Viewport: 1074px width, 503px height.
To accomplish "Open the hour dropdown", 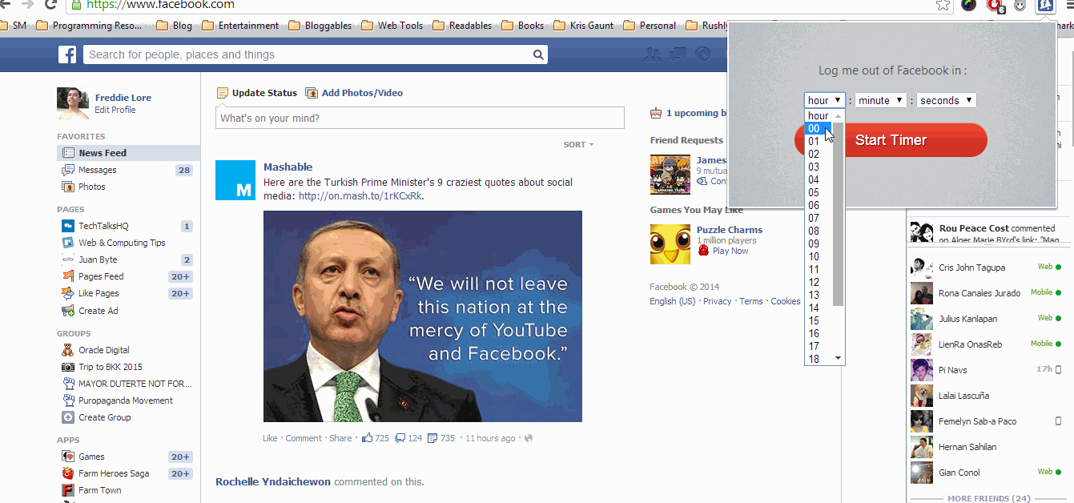I will click(x=825, y=100).
